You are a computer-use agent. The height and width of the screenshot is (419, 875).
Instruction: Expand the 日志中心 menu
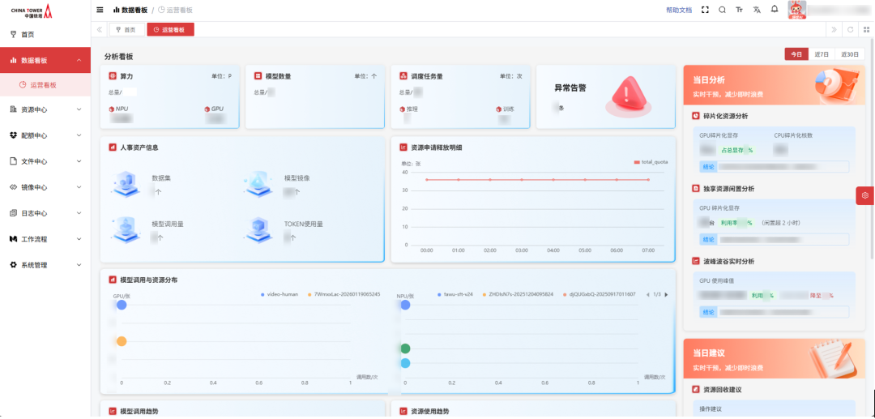pyautogui.click(x=45, y=213)
